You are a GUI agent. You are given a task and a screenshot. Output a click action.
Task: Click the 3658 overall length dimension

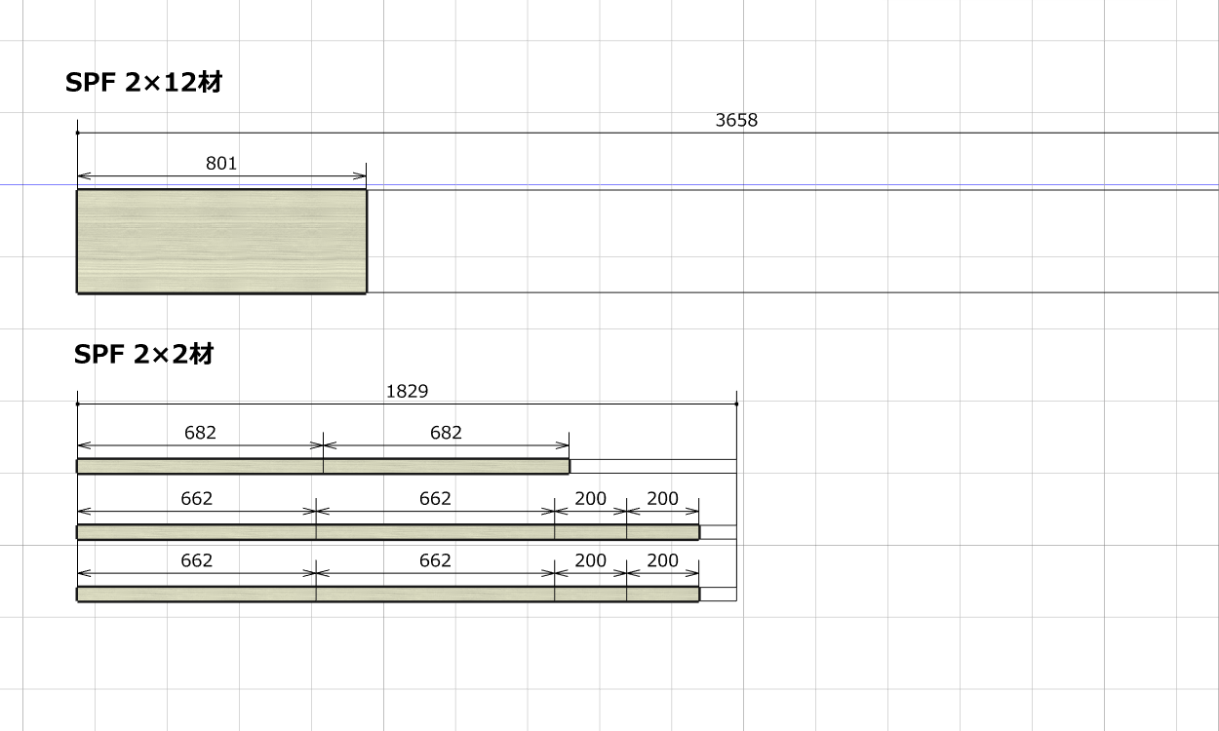(736, 121)
